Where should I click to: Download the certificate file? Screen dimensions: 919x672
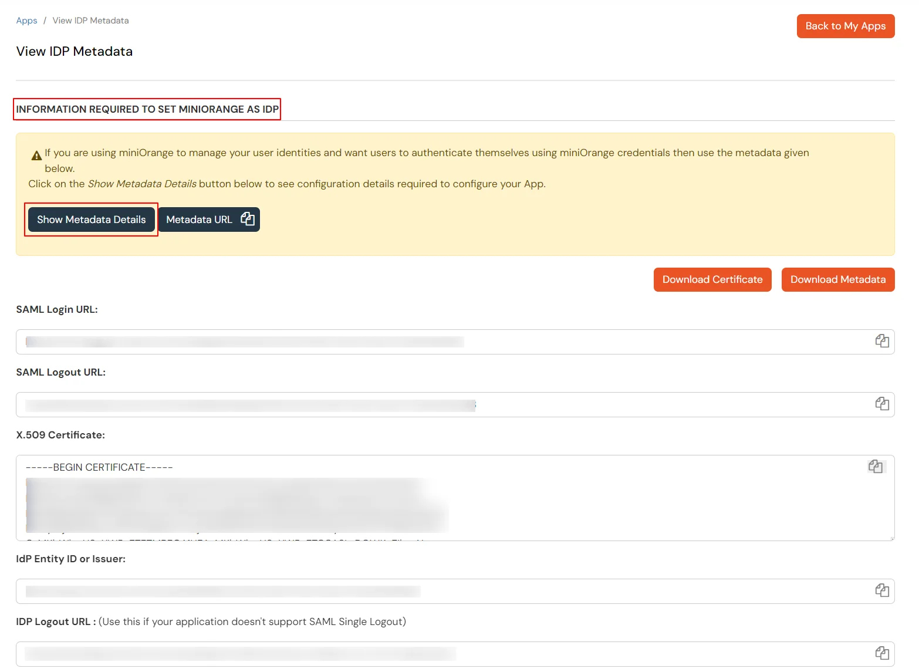point(712,279)
